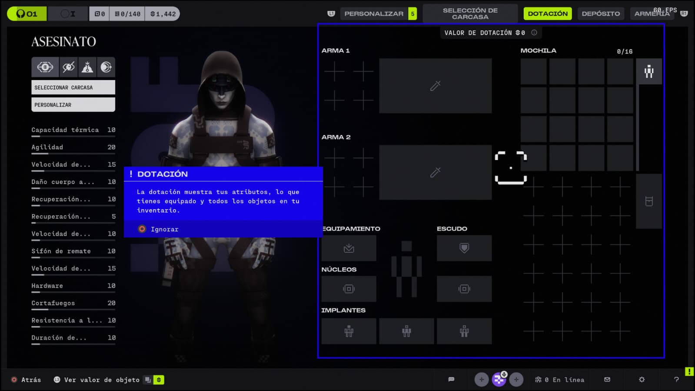Image resolution: width=695 pixels, height=391 pixels.
Task: Click the purple player avatar icon
Action: tap(499, 380)
